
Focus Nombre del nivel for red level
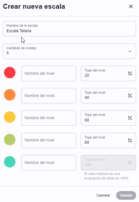(x=49, y=73)
